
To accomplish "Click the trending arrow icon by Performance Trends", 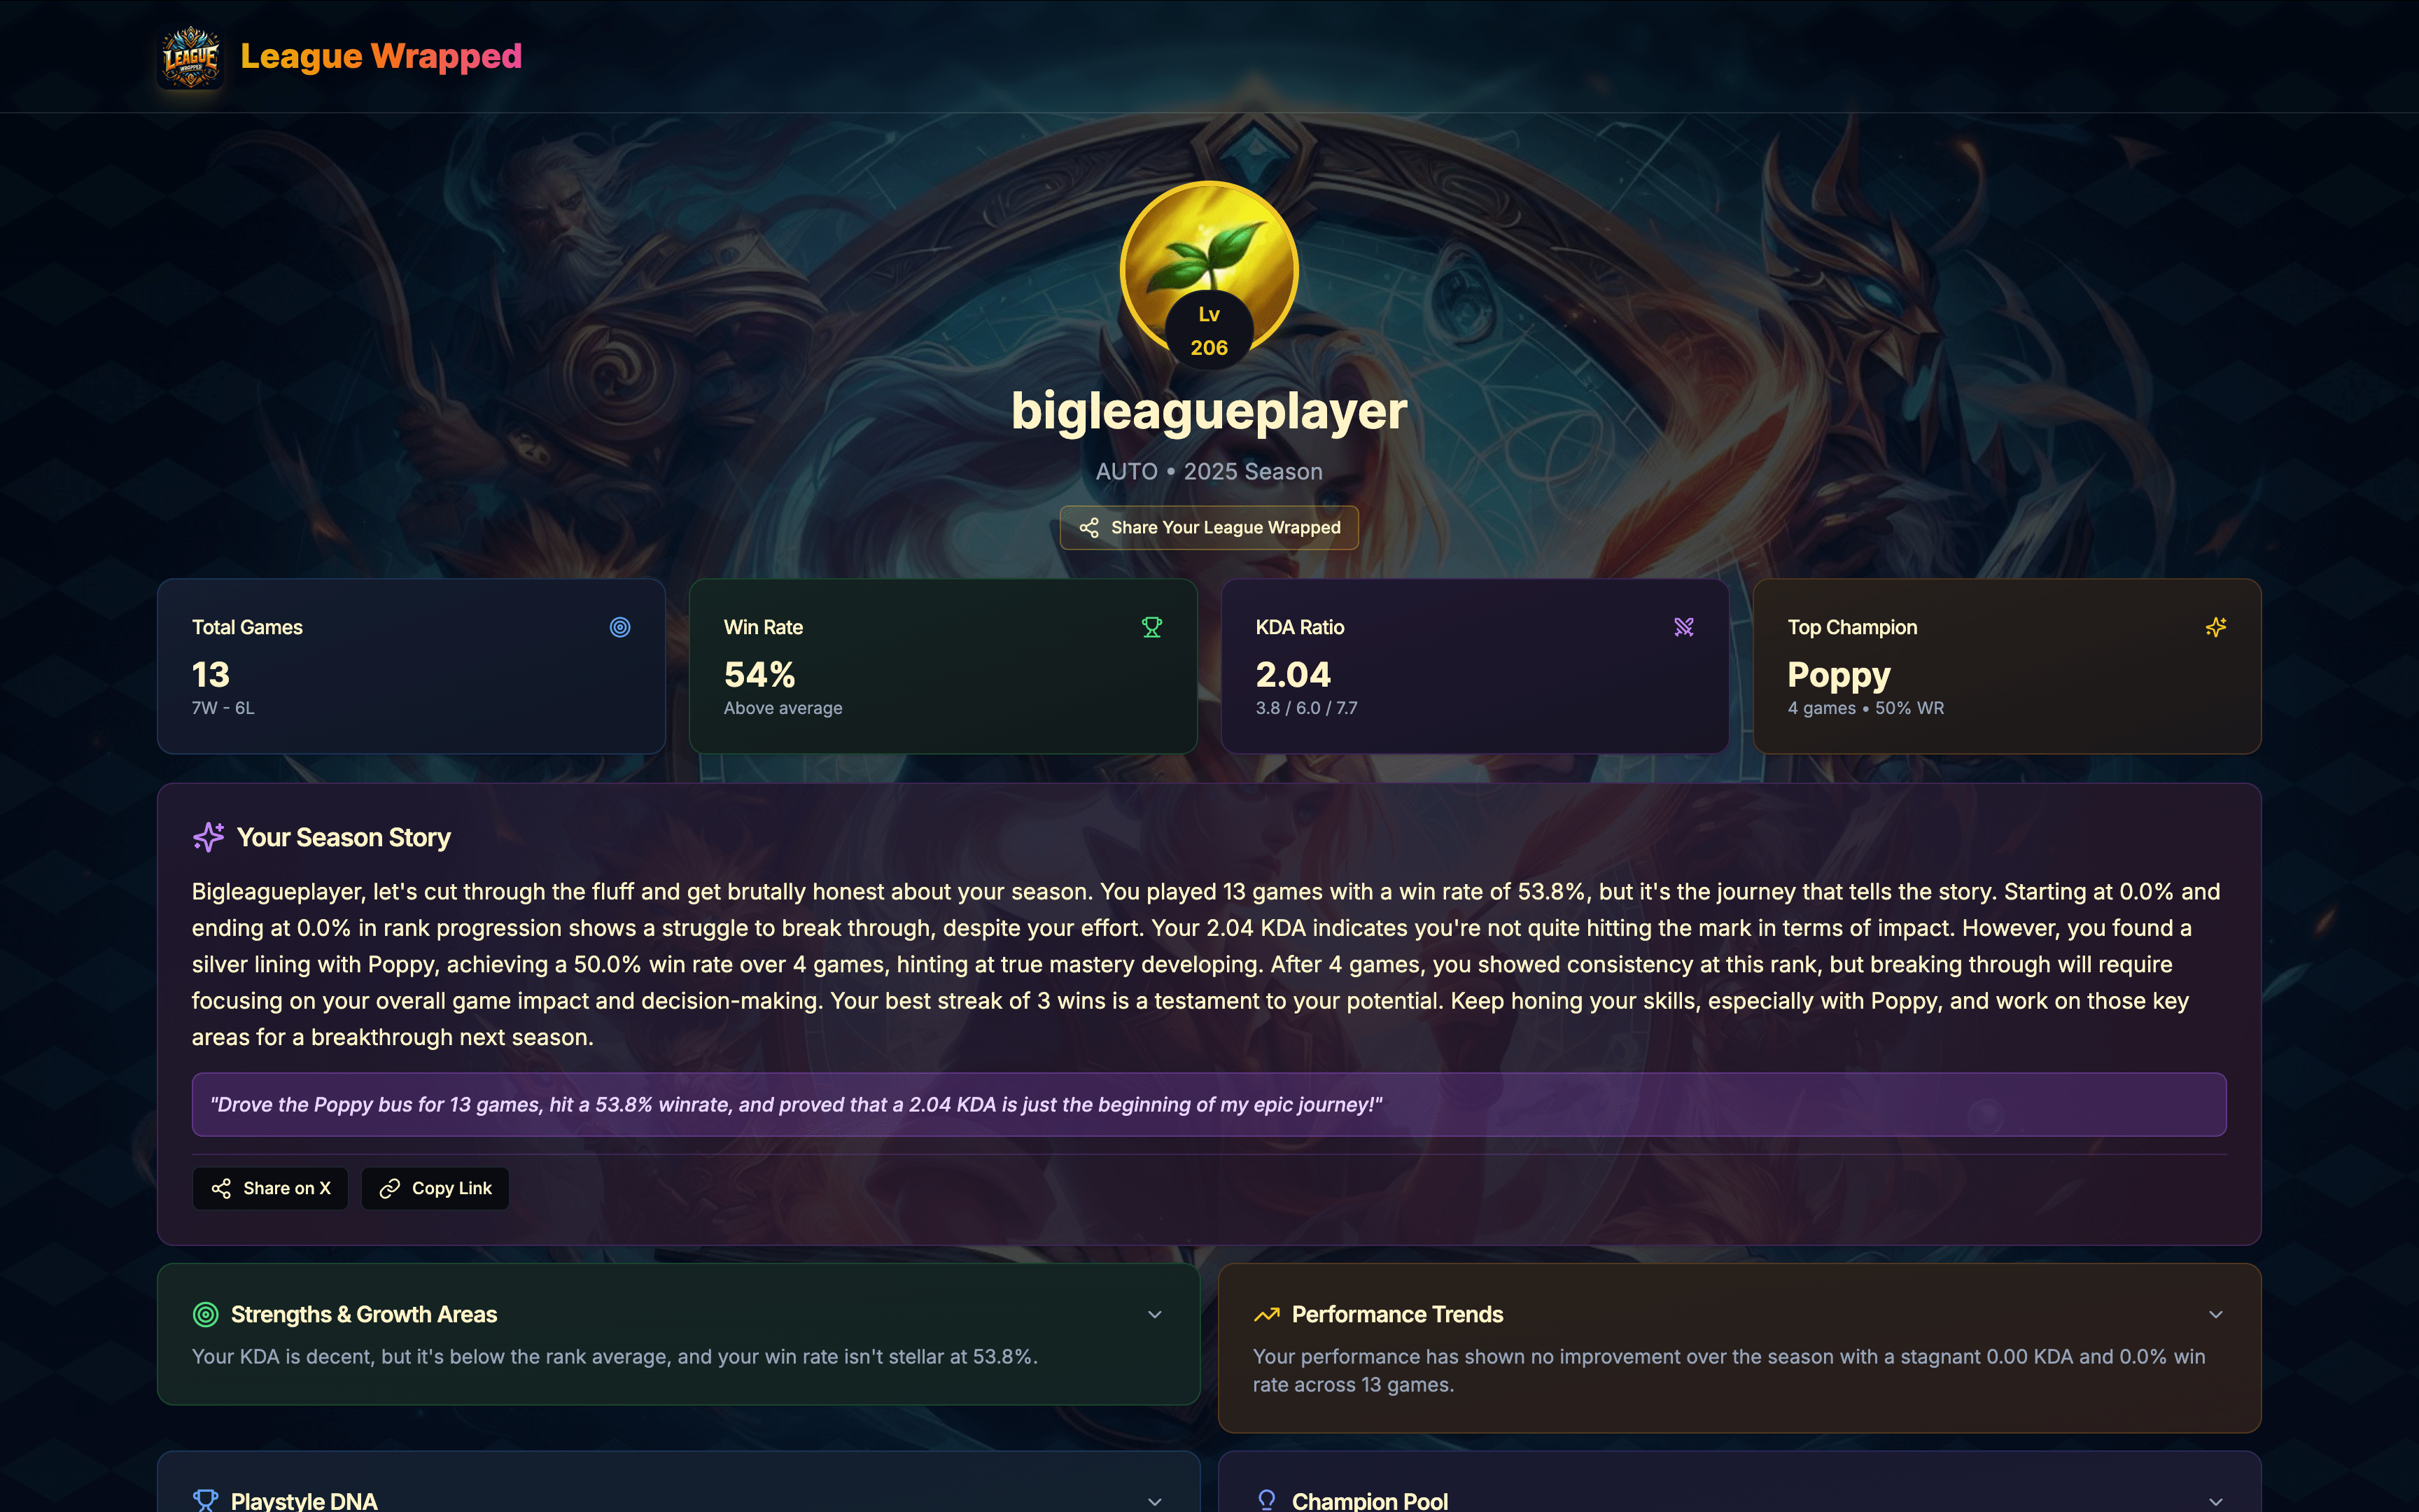I will (1266, 1314).
